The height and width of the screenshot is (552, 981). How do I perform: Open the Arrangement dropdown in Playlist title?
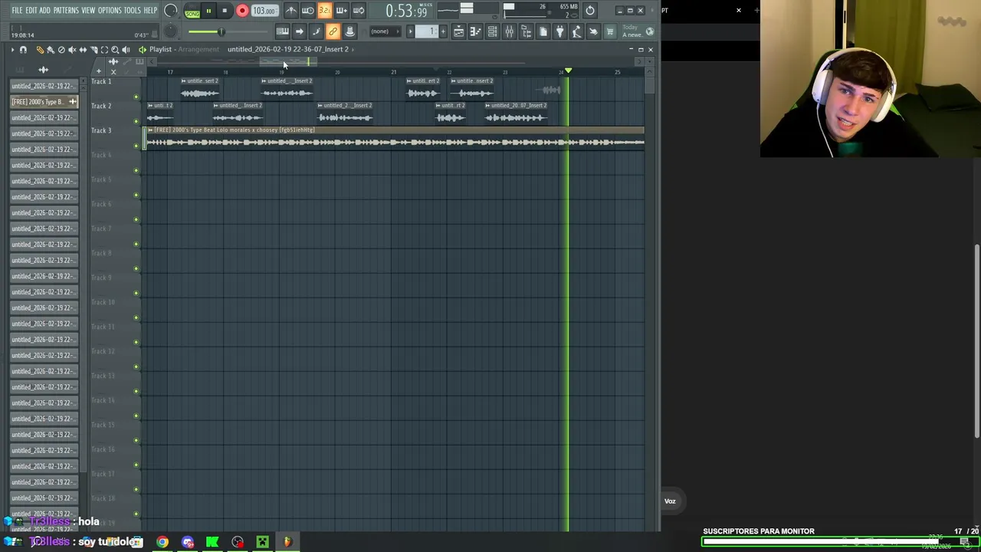198,49
